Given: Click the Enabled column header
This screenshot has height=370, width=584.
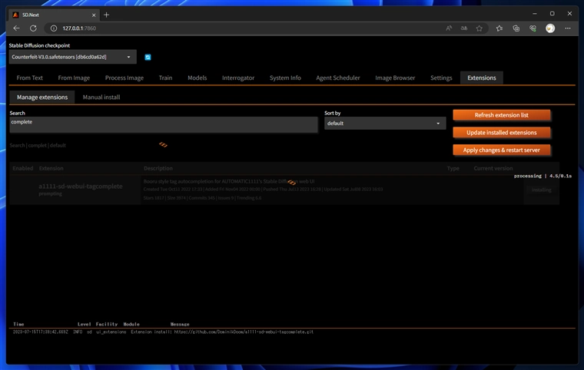Looking at the screenshot, I should [x=23, y=168].
